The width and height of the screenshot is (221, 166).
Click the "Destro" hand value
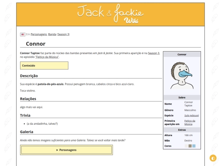[x=188, y=141]
